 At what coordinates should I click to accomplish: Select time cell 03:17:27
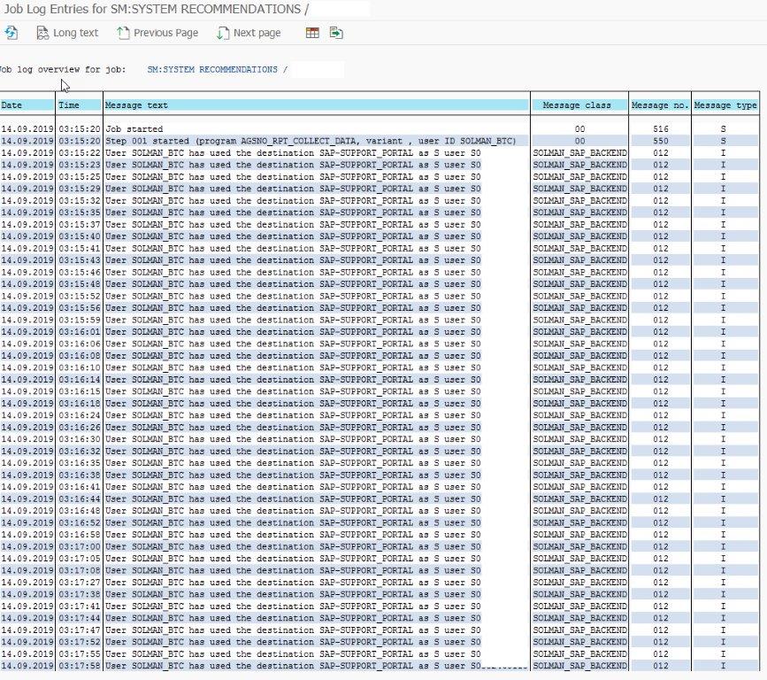[80, 583]
